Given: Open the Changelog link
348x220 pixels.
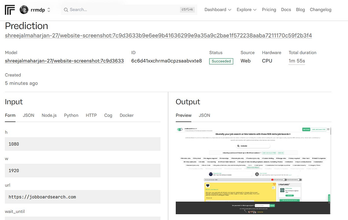Looking at the screenshot, I should pyautogui.click(x=321, y=10).
